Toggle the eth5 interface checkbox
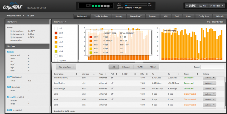Screen dimensions: 227x114 (x=56, y=56)
